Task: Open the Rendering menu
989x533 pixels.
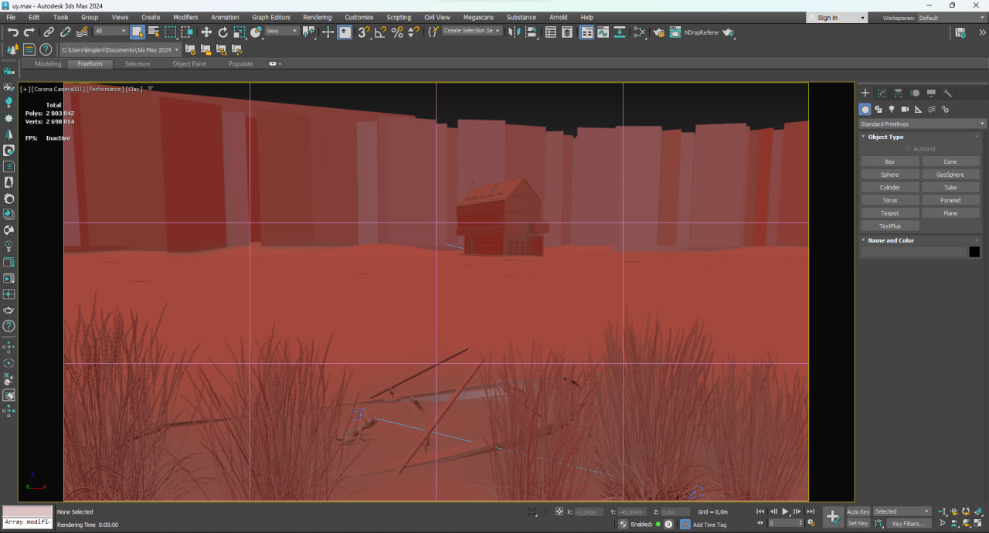Action: [317, 17]
